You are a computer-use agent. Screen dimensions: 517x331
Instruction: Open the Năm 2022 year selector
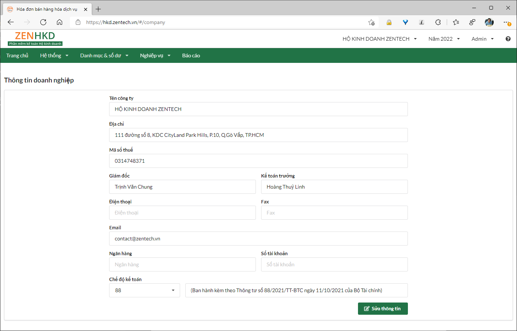tap(444, 39)
